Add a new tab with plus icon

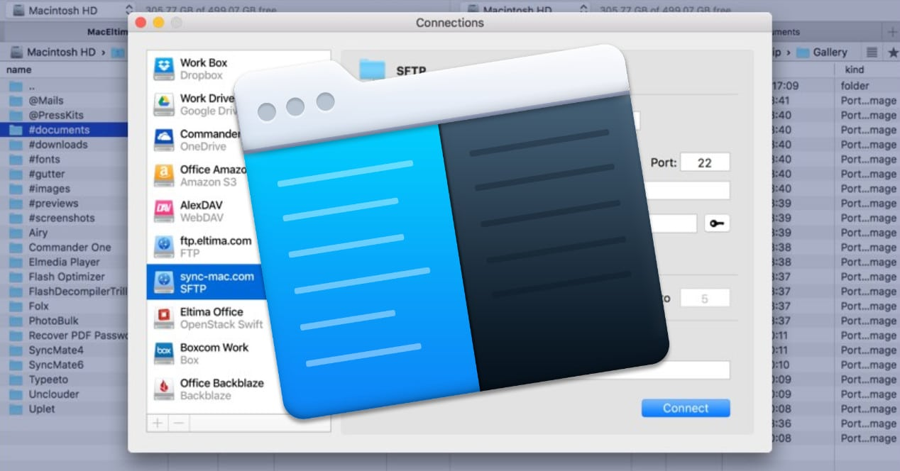point(892,32)
